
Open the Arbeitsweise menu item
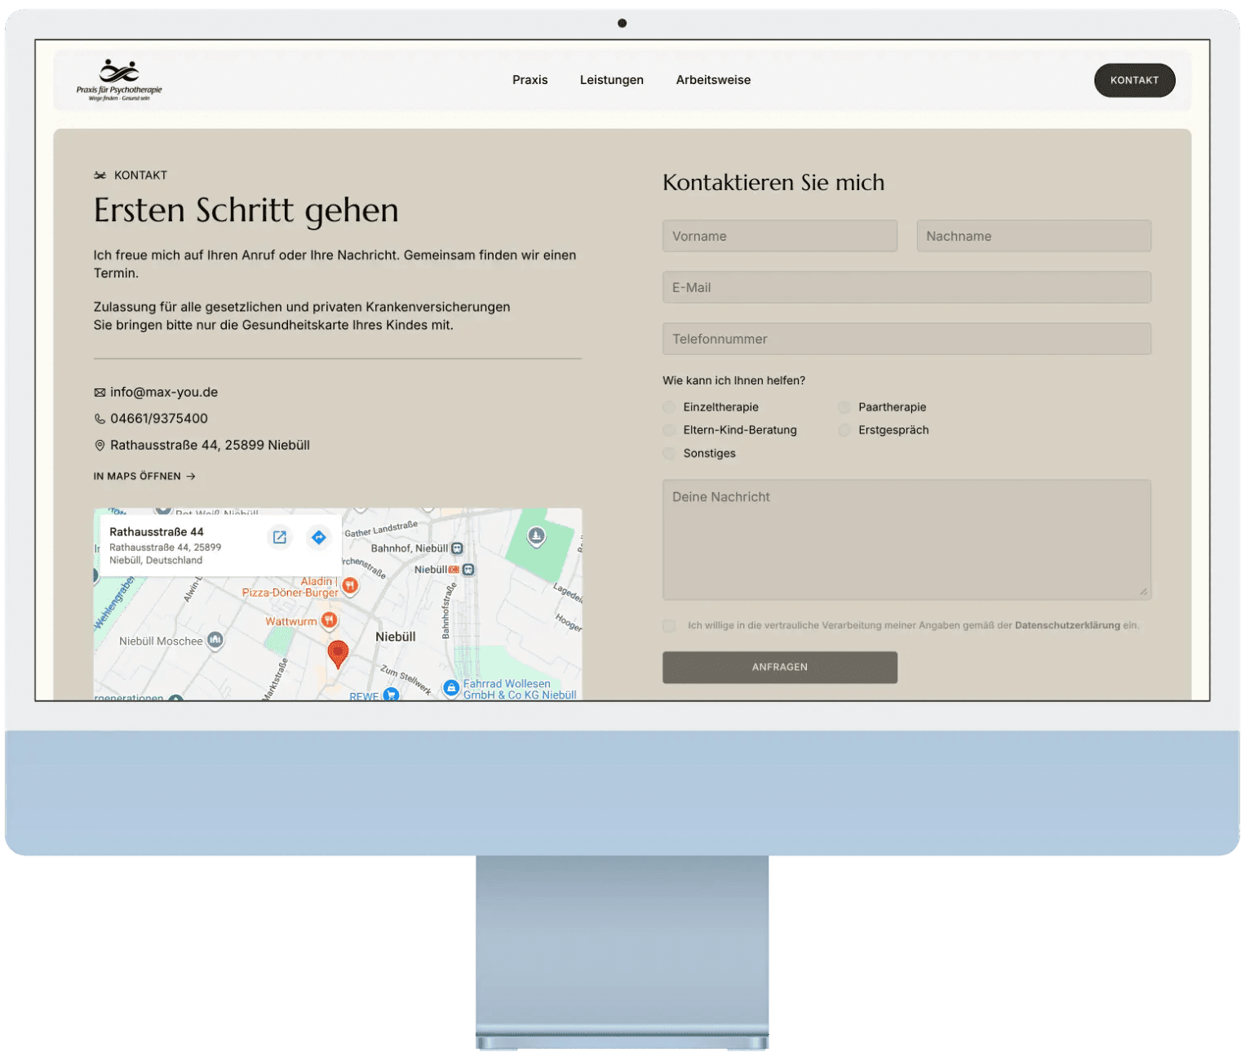[712, 80]
